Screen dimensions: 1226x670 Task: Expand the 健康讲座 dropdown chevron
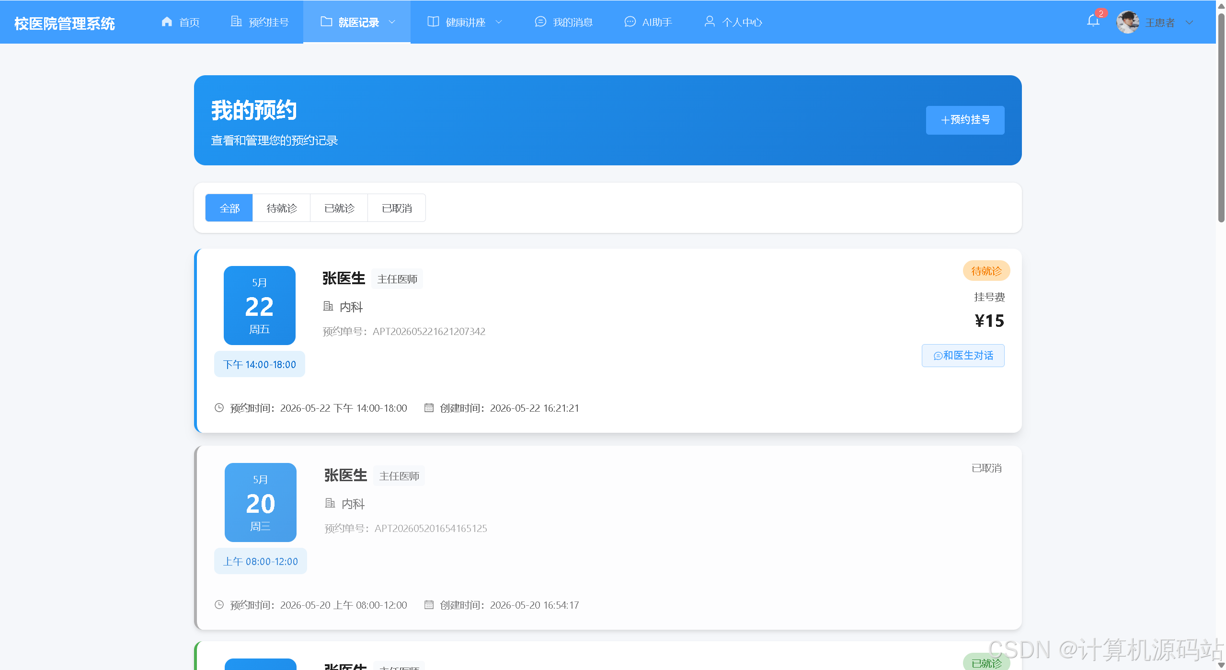[499, 22]
